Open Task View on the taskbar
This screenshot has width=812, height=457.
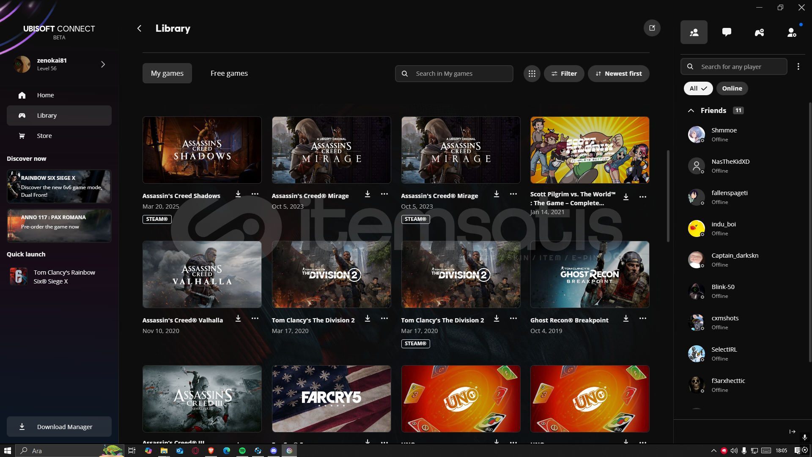click(x=132, y=451)
